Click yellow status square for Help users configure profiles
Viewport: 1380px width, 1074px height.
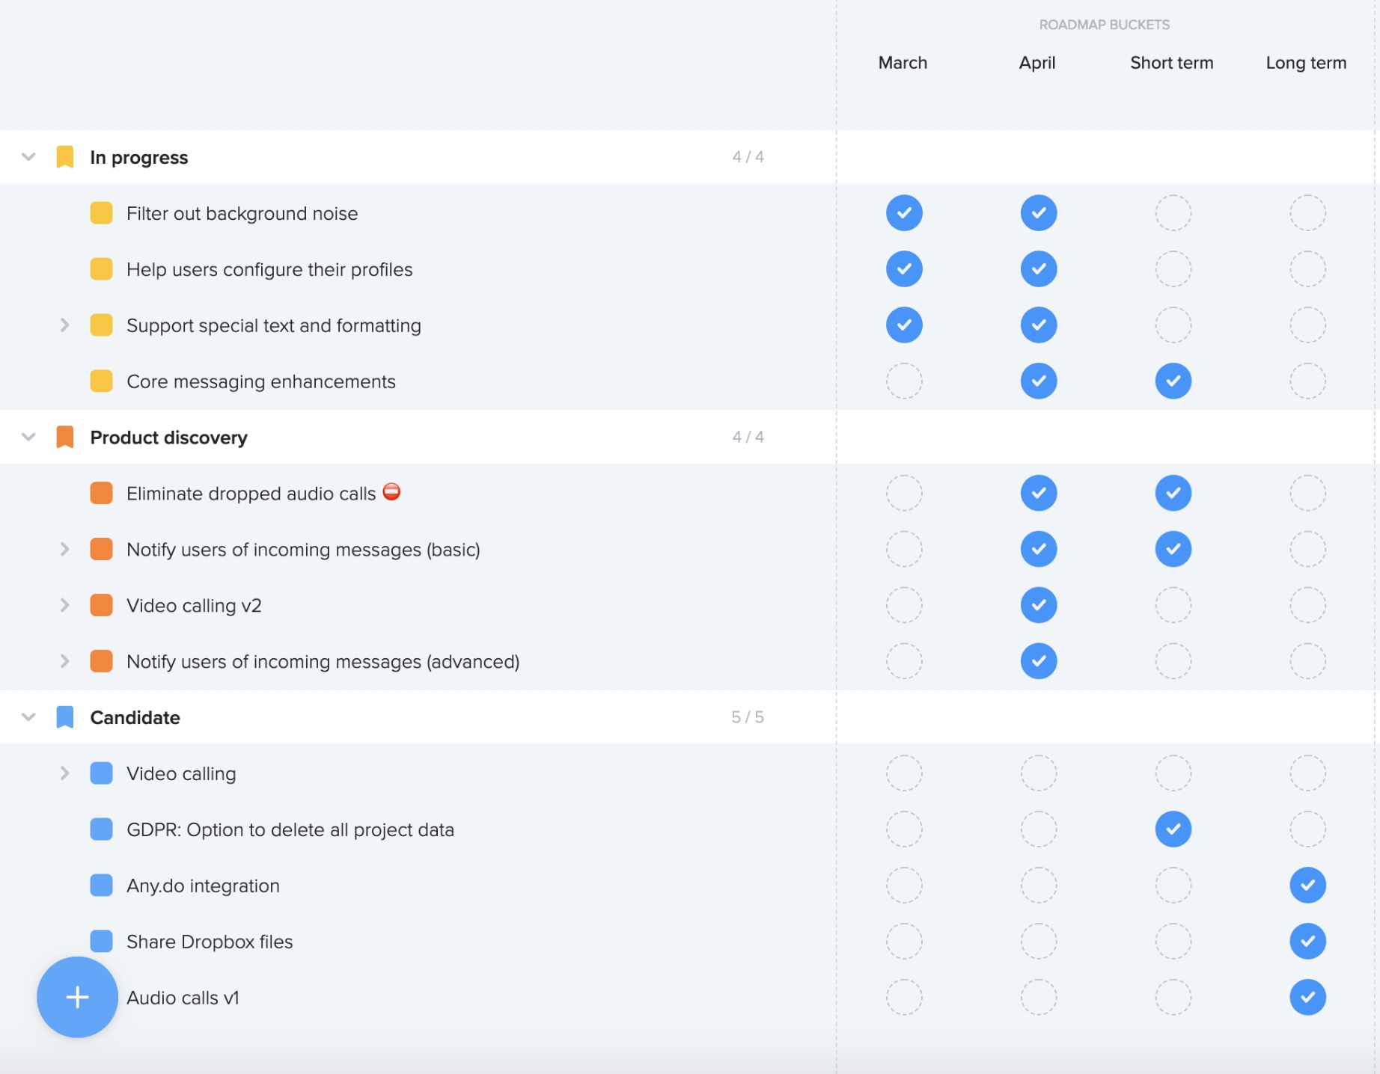[x=101, y=269]
